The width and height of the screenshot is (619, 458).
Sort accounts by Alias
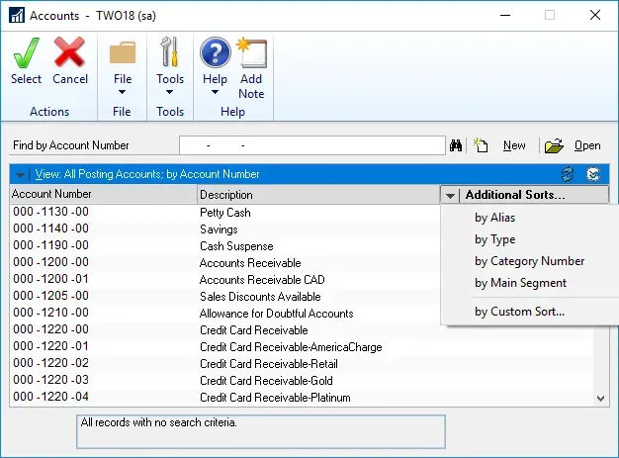[x=494, y=218]
